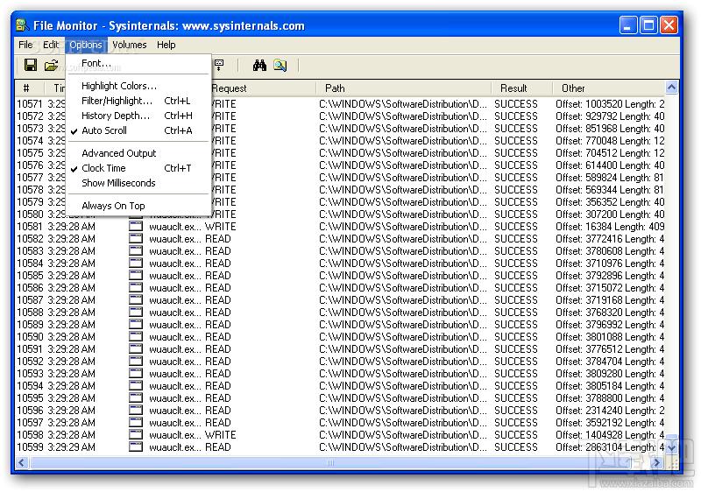This screenshot has width=701, height=492.
Task: Open the Edit menu
Action: 51,45
